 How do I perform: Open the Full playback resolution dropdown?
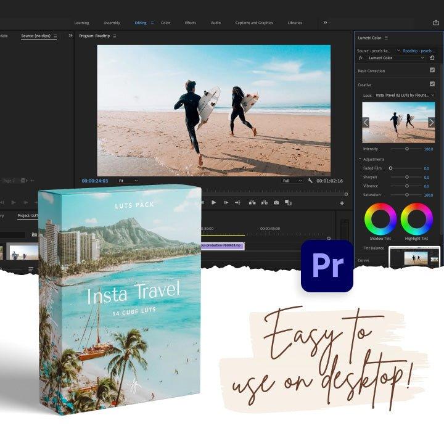[x=292, y=181]
